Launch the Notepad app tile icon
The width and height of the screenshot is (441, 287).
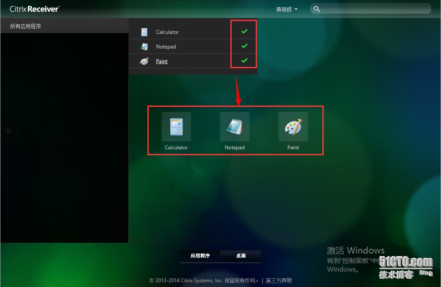[x=235, y=127]
